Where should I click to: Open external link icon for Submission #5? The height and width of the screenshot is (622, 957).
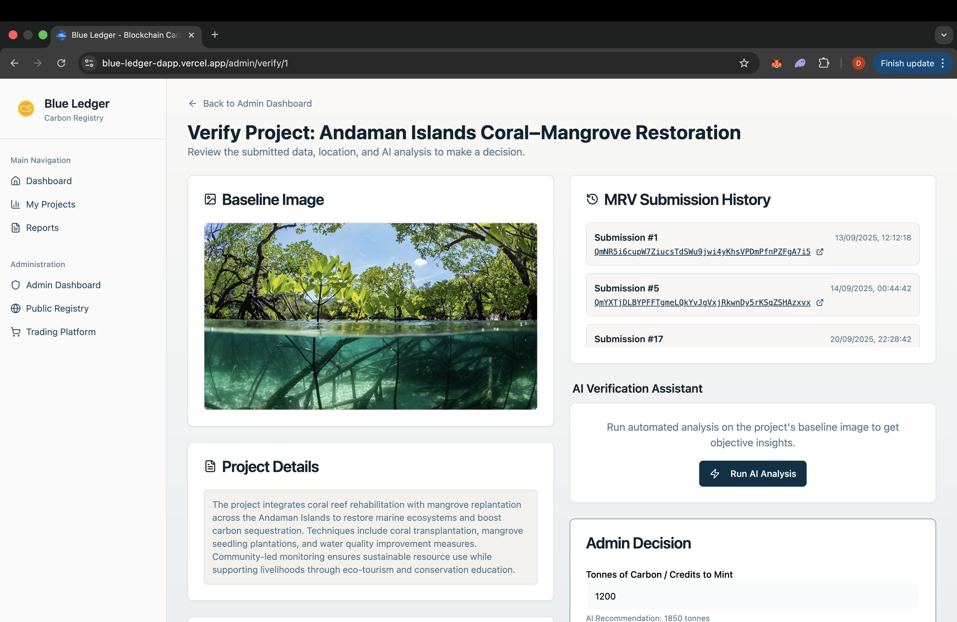820,303
